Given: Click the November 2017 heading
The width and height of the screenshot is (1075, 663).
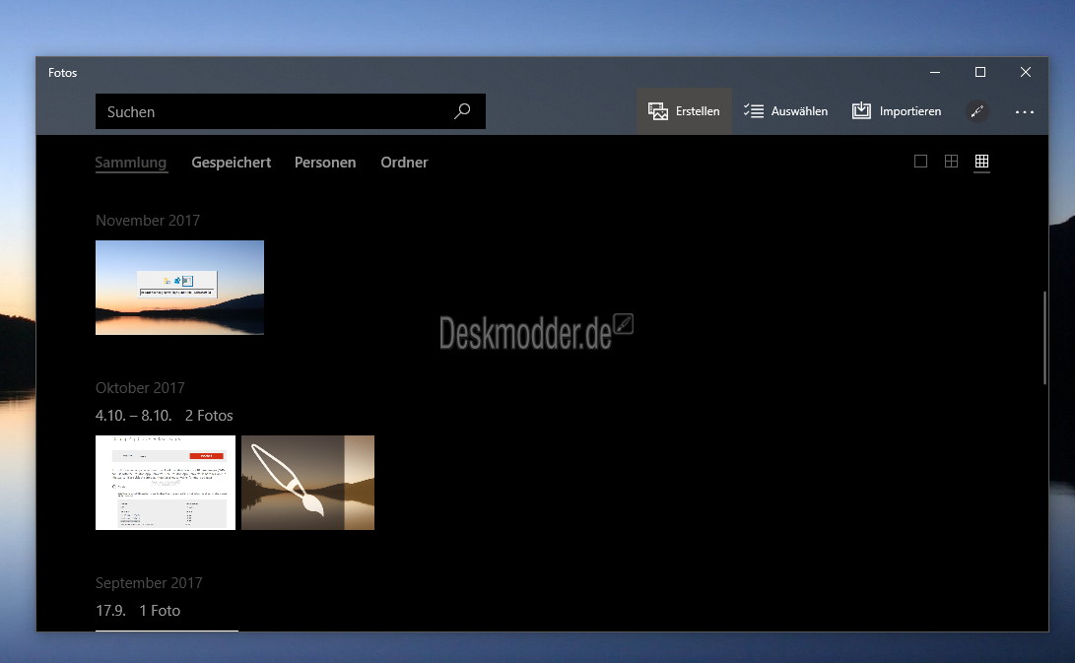Looking at the screenshot, I should pos(148,220).
